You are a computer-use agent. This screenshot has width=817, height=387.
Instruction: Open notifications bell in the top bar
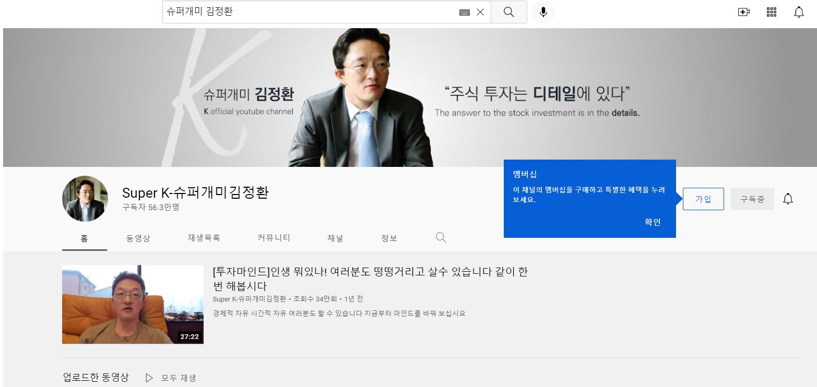pyautogui.click(x=799, y=12)
